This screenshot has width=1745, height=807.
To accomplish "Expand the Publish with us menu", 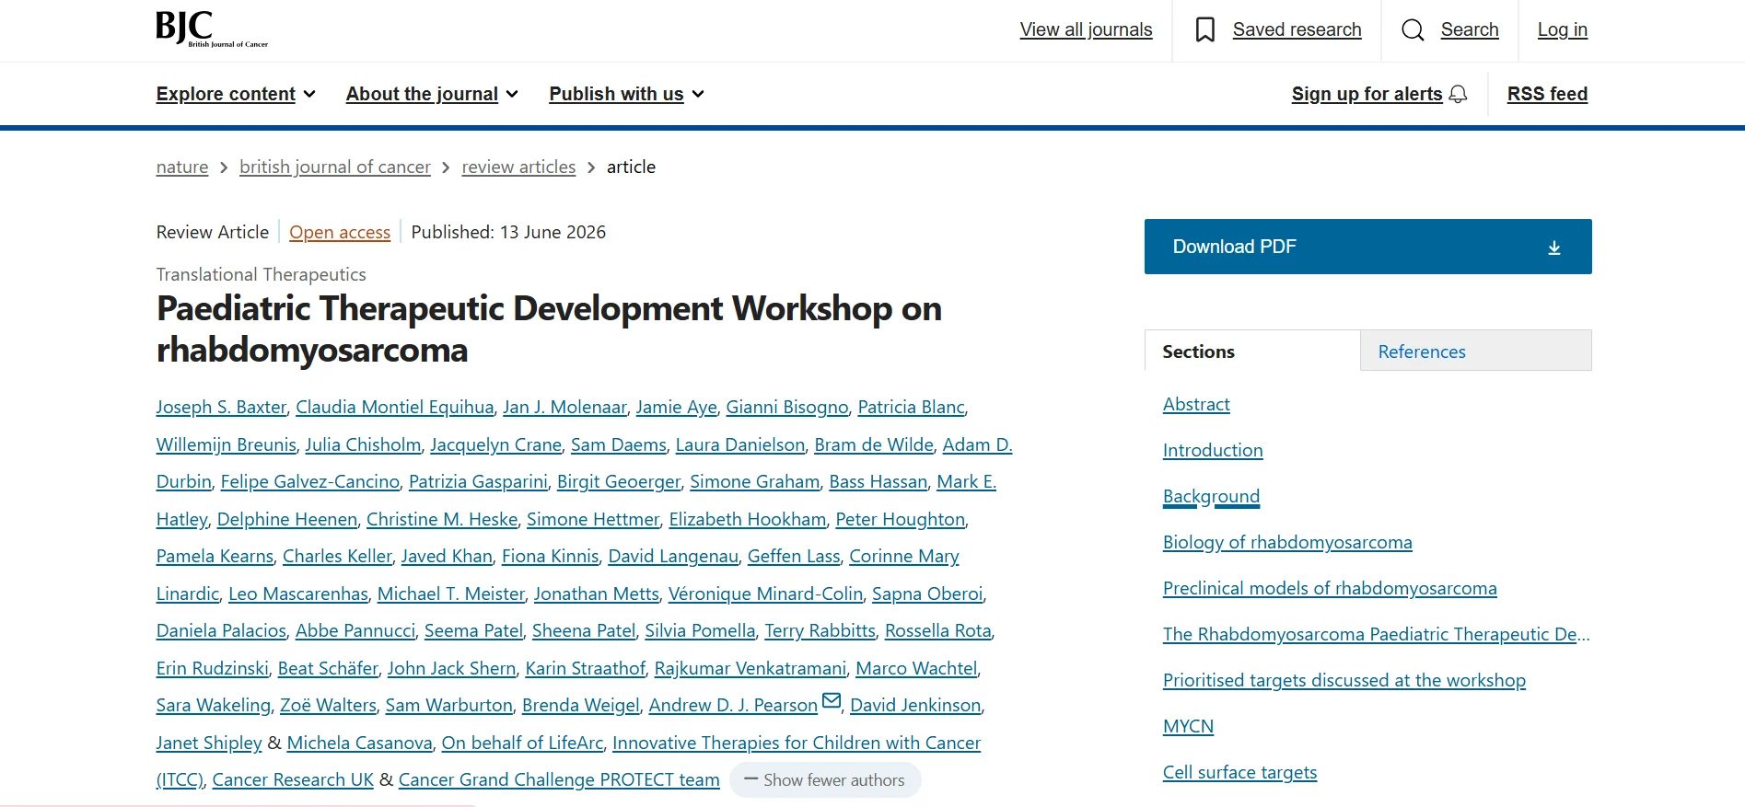I will click(626, 94).
